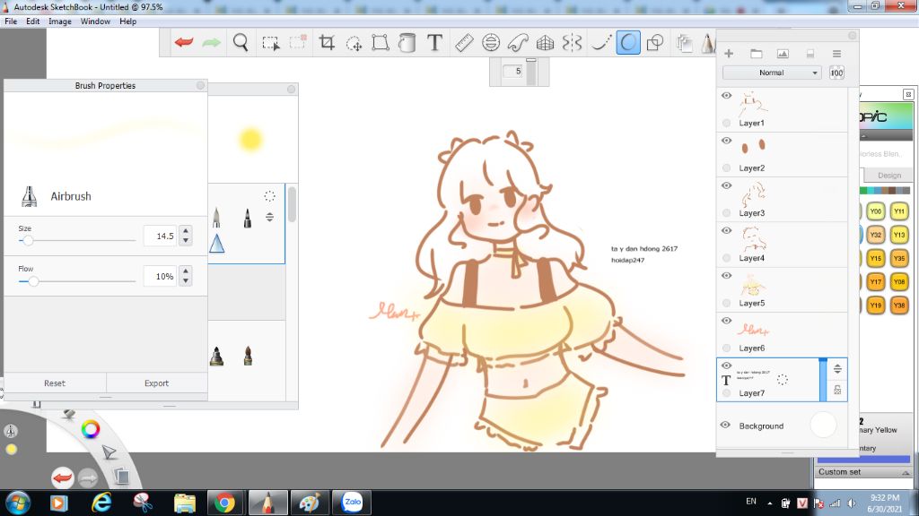The image size is (919, 516).
Task: Select the Draw Style shapes tool
Action: [654, 42]
